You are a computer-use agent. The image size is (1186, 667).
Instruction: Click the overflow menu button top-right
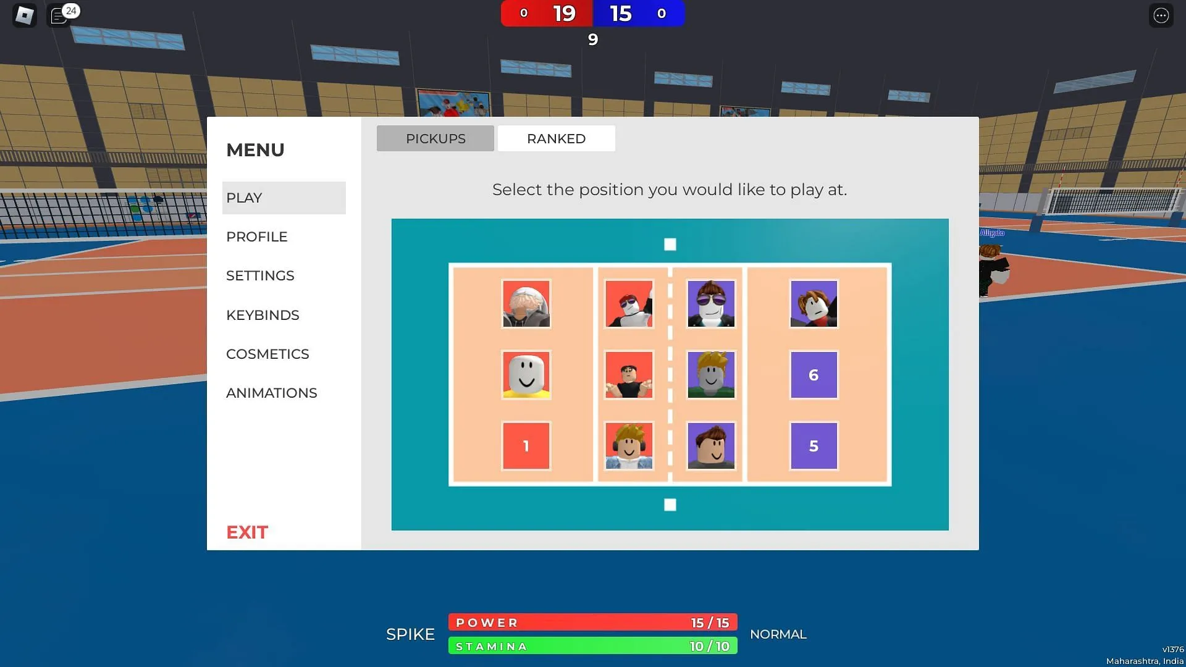pos(1161,15)
